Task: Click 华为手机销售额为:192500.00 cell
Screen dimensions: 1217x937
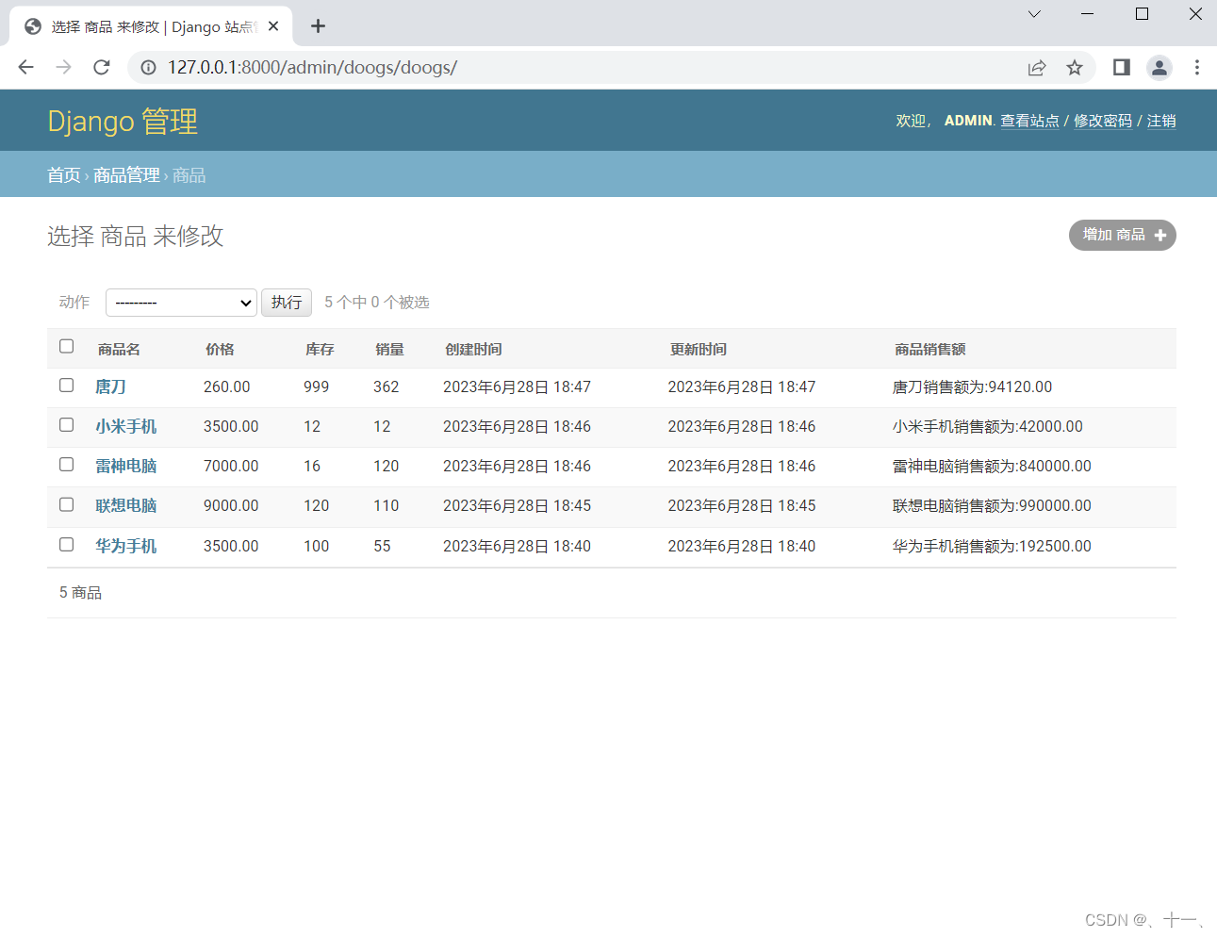Action: (992, 546)
